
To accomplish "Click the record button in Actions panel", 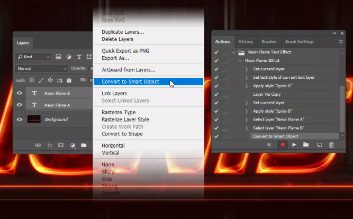I will tap(282, 145).
